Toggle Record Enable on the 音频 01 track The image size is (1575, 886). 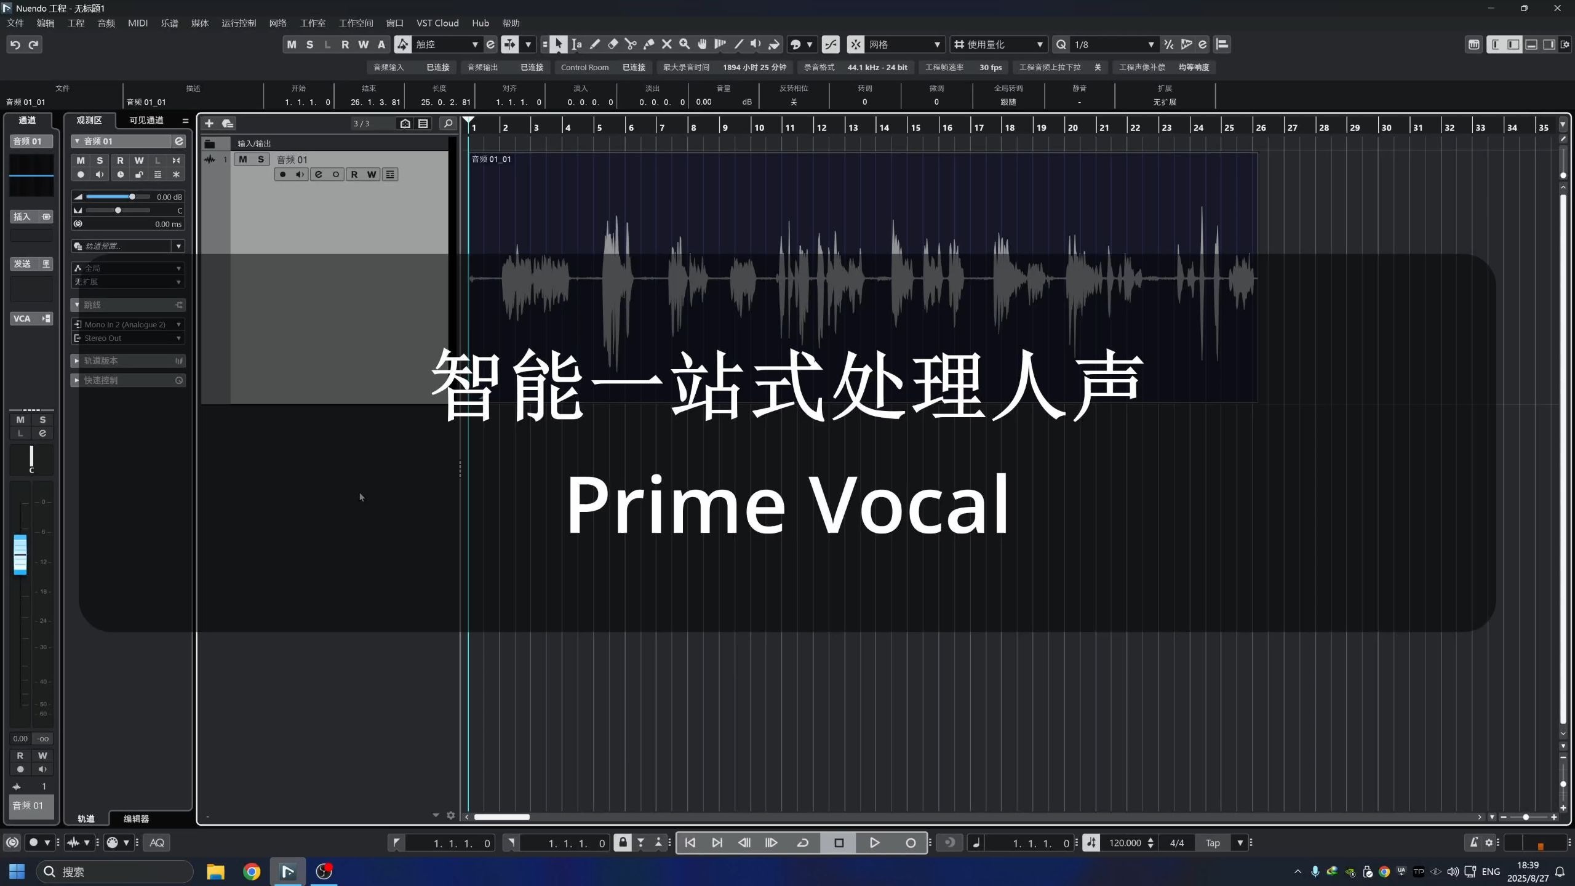coord(282,175)
